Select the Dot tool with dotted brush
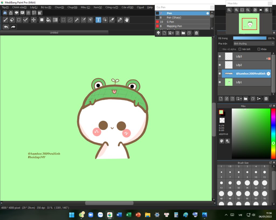 coord(25,20)
